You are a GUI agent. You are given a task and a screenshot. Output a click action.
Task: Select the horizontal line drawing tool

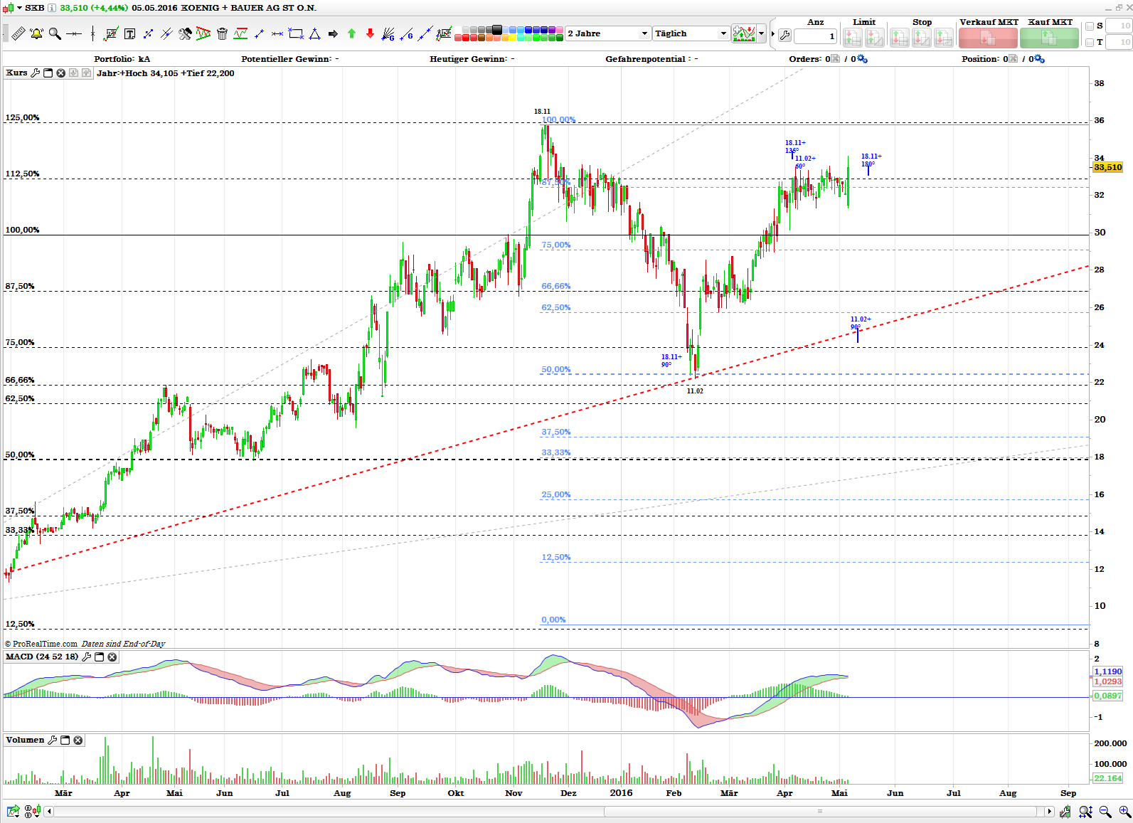(x=74, y=33)
